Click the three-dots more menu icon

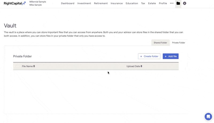172,3
